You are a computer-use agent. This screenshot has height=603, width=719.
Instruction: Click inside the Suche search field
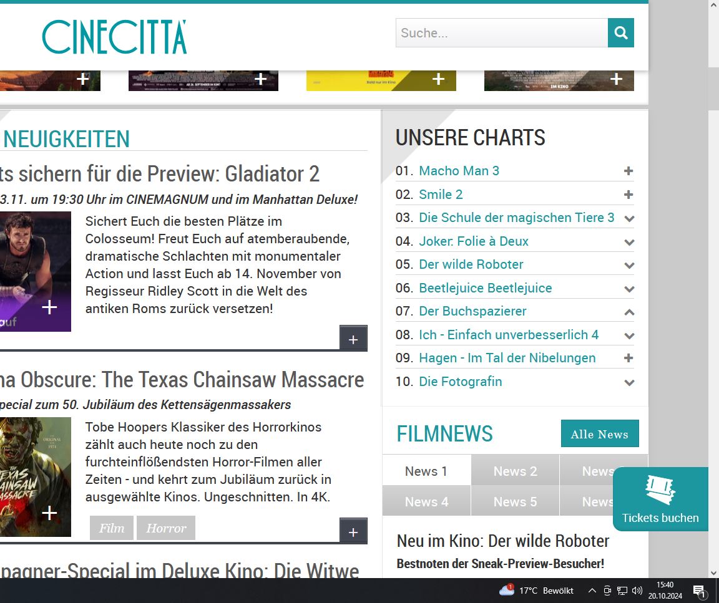[502, 32]
